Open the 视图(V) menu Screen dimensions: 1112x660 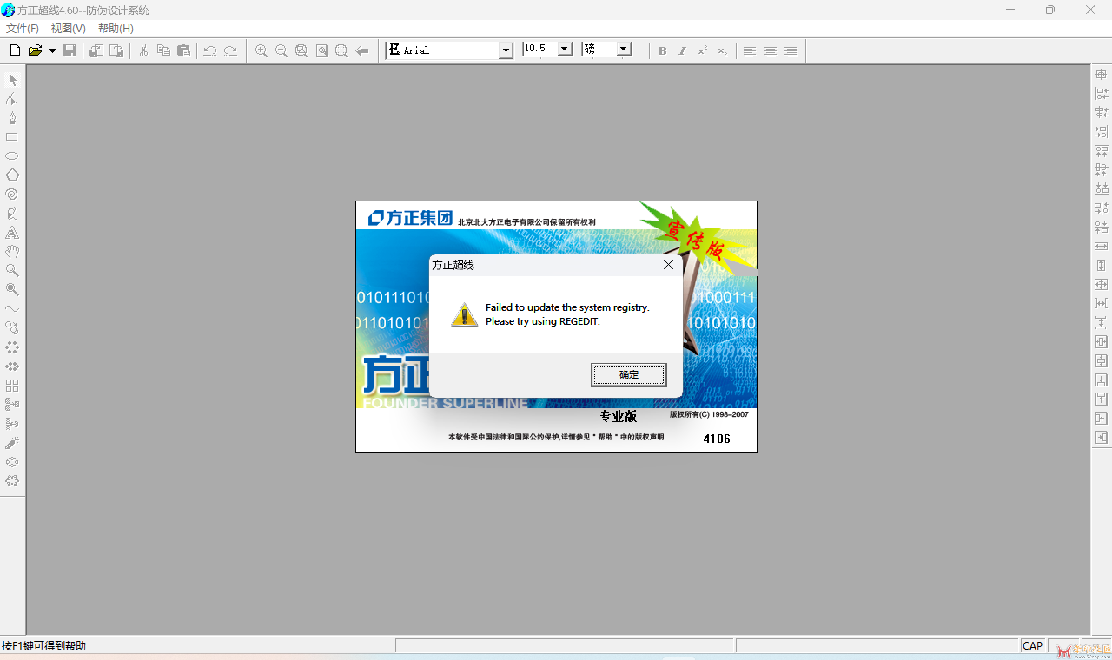tap(68, 29)
